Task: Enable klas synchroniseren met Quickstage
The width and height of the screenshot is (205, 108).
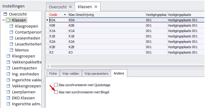Action: 56,85
